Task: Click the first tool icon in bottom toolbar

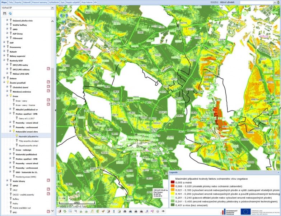Action: coord(59,211)
